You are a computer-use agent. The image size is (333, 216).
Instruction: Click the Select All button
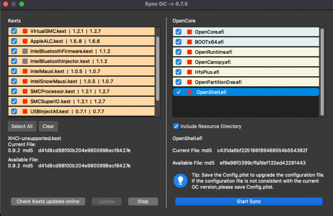pos(22,126)
